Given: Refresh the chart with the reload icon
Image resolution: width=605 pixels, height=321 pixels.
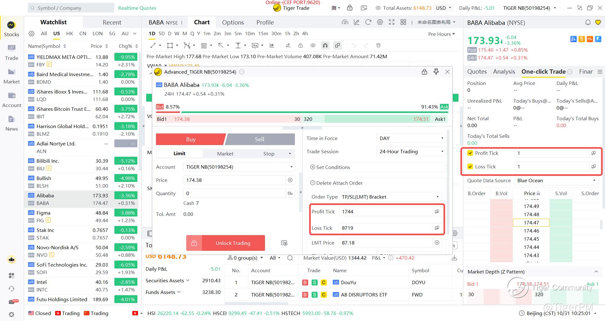Looking at the screenshot, I should tap(368, 22).
